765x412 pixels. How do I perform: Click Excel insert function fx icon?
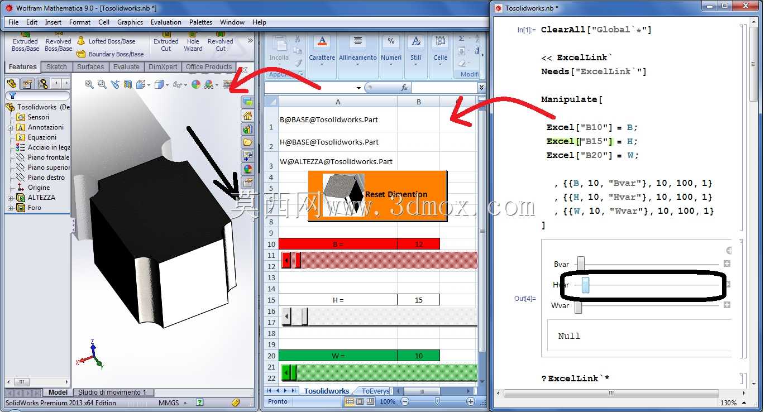pyautogui.click(x=404, y=88)
